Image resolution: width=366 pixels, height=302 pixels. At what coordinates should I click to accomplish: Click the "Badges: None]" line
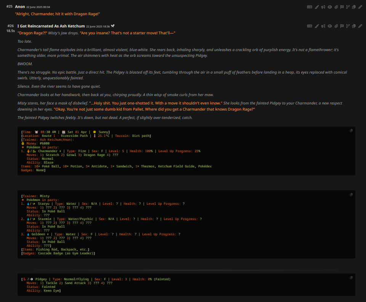coord(33,170)
